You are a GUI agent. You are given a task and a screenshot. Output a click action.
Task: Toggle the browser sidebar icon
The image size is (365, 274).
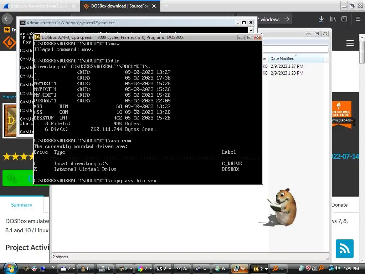(344, 19)
